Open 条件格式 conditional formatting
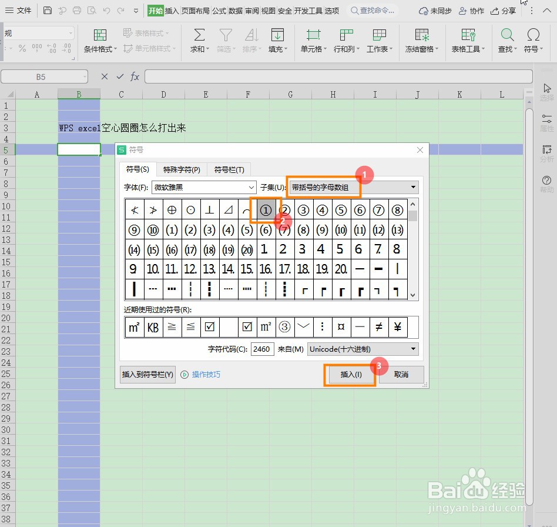The image size is (557, 527). tap(100, 41)
